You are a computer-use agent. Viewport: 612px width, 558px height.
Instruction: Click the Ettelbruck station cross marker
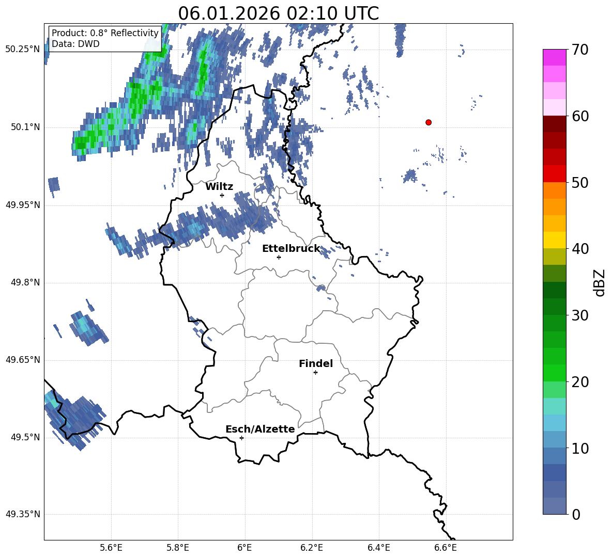pyautogui.click(x=279, y=257)
